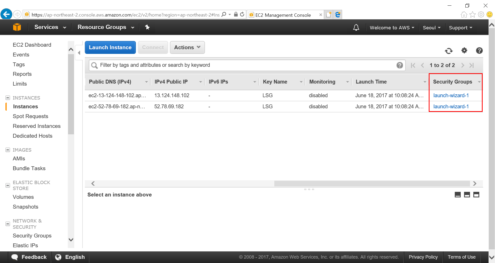This screenshot has width=495, height=263.
Task: Click the AWS cube logo icon
Action: coord(17,27)
